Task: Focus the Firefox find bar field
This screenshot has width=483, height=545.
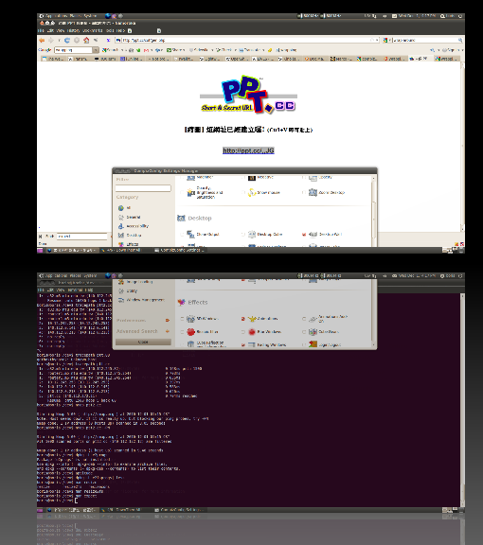Action: click(82, 237)
